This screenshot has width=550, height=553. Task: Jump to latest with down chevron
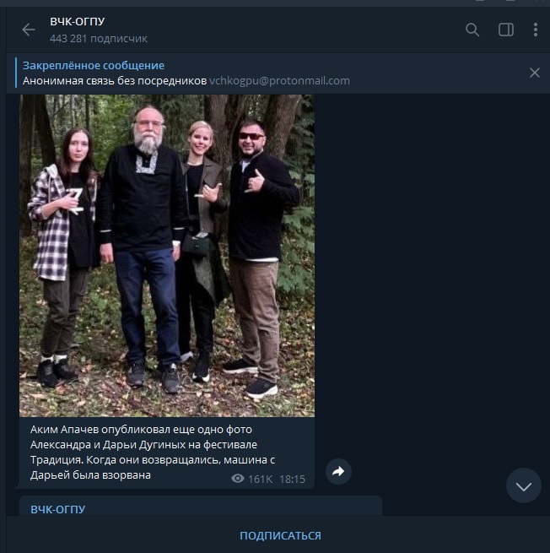524,485
